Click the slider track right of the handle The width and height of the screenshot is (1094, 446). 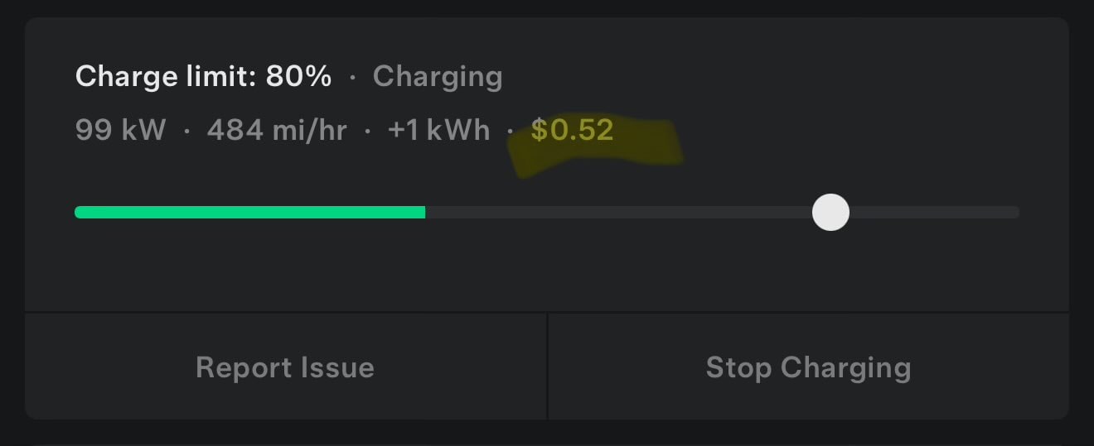pyautogui.click(x=935, y=213)
